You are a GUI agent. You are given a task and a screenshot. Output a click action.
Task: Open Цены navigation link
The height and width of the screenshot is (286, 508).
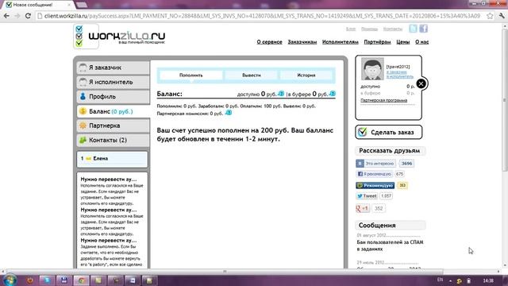(403, 42)
